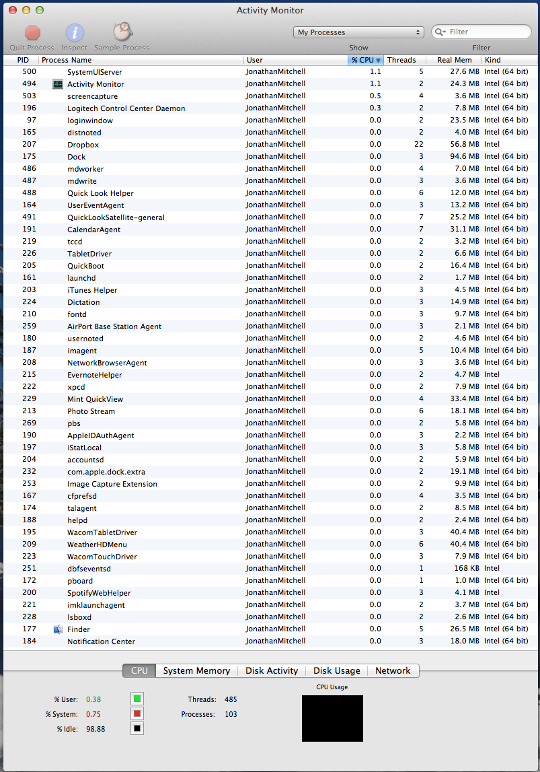Viewport: 540px width, 772px height.
Task: Select the imklaunchagent process
Action: 270,605
